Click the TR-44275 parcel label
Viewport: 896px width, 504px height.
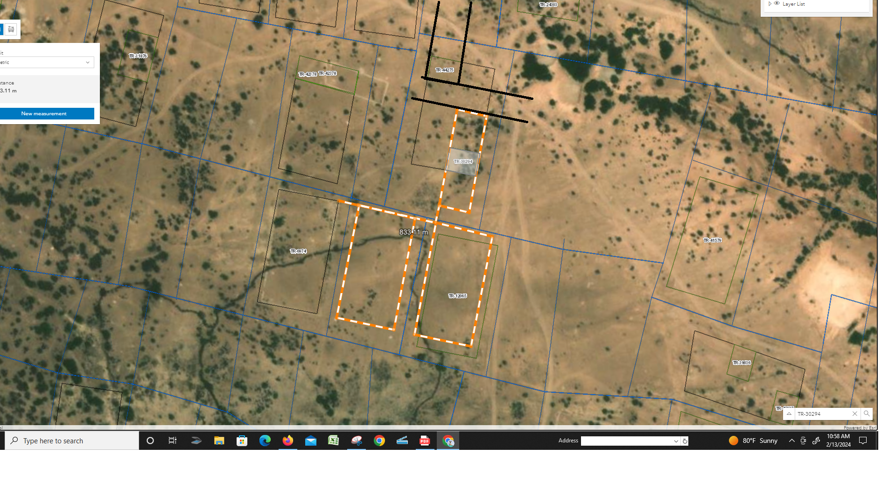coord(444,70)
